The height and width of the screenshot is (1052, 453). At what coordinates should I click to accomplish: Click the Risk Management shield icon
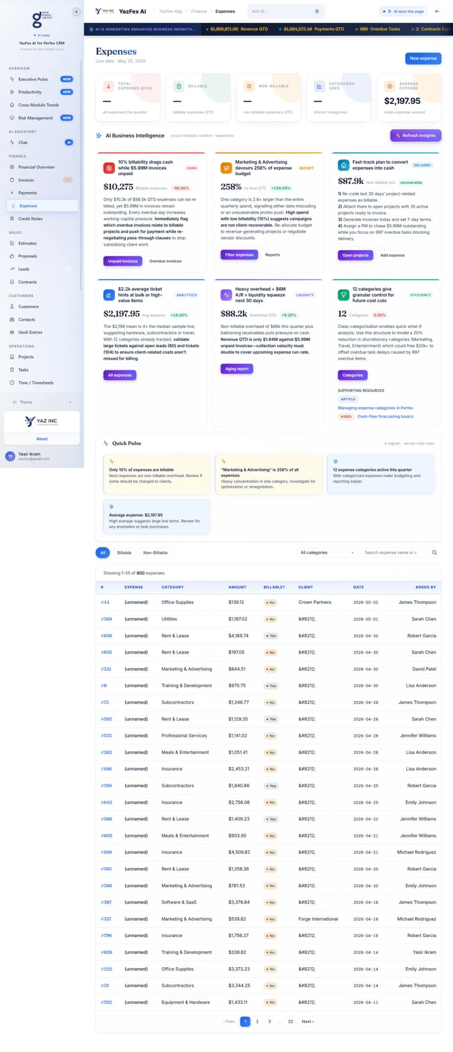12,118
